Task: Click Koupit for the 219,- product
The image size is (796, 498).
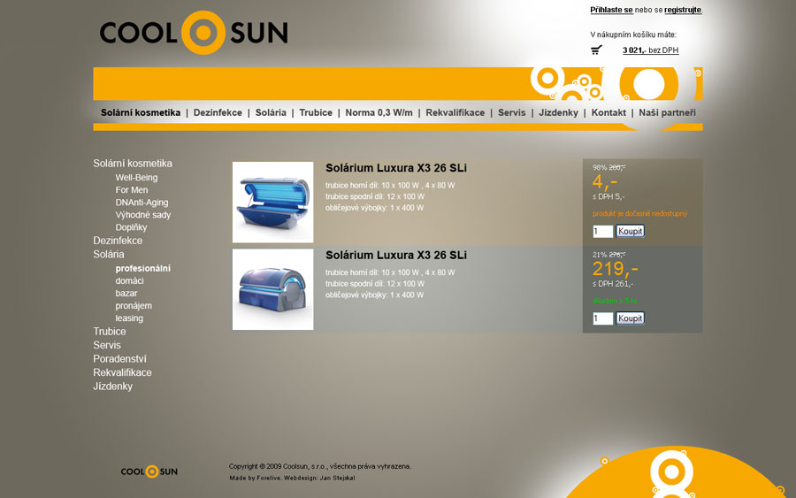Action: pos(630,318)
